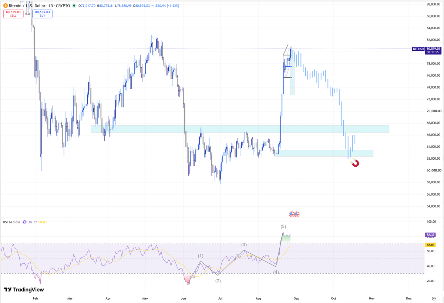Image resolution: width=444 pixels, height=303 pixels.
Task: Click the Sep date axis label
Action: [x=296, y=298]
